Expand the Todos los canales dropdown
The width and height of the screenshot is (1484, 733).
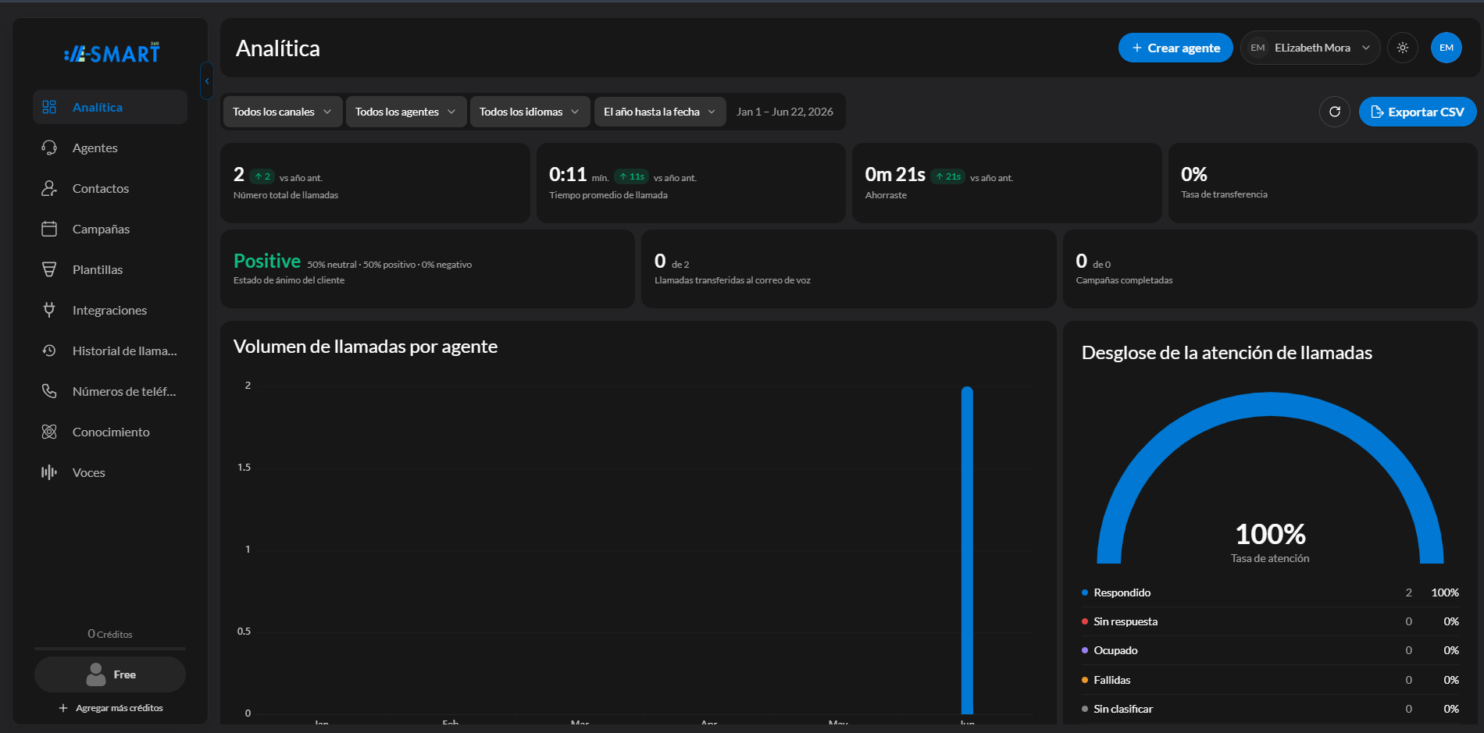pos(282,112)
